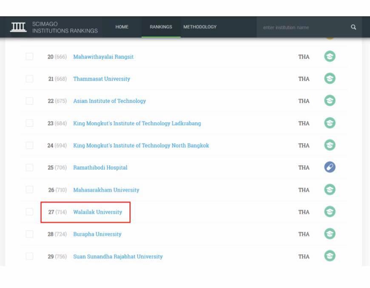The height and width of the screenshot is (288, 370).
Task: Open King Mongkut's Institute of Technology Ladkrabang
Action: tap(137, 123)
